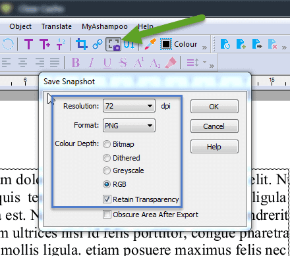Screen dimensions: 290x256
Task: Click the page with clock icon
Action: click(x=225, y=44)
